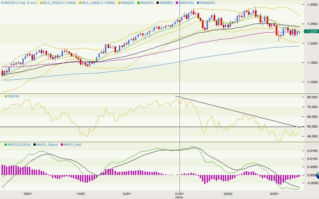The height and width of the screenshot is (199, 319).
Task: Click the 11/03 date axis label
Action: pos(81,194)
